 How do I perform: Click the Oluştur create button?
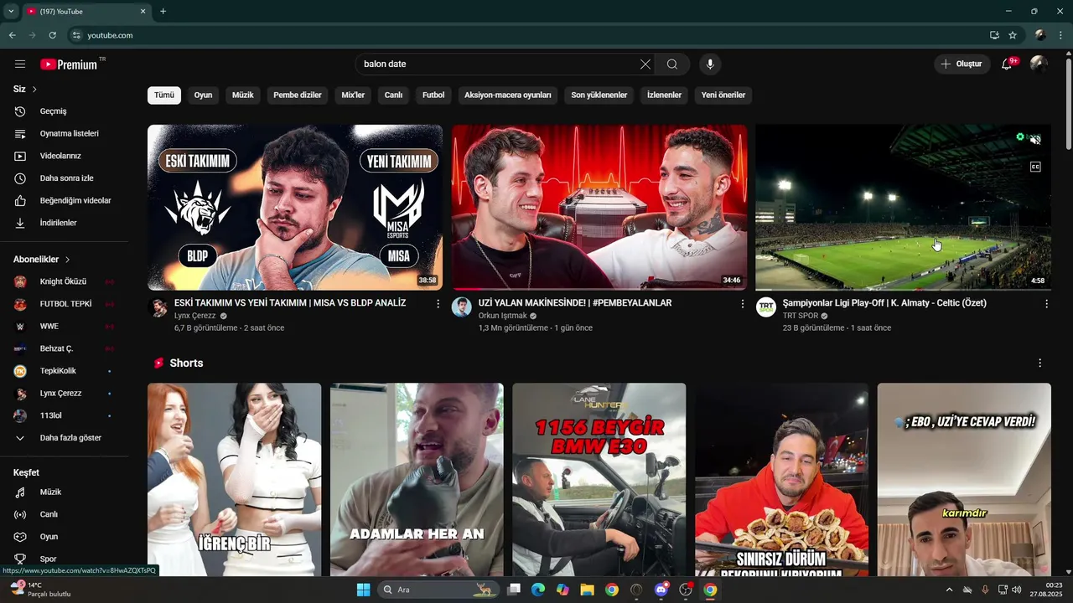point(962,64)
